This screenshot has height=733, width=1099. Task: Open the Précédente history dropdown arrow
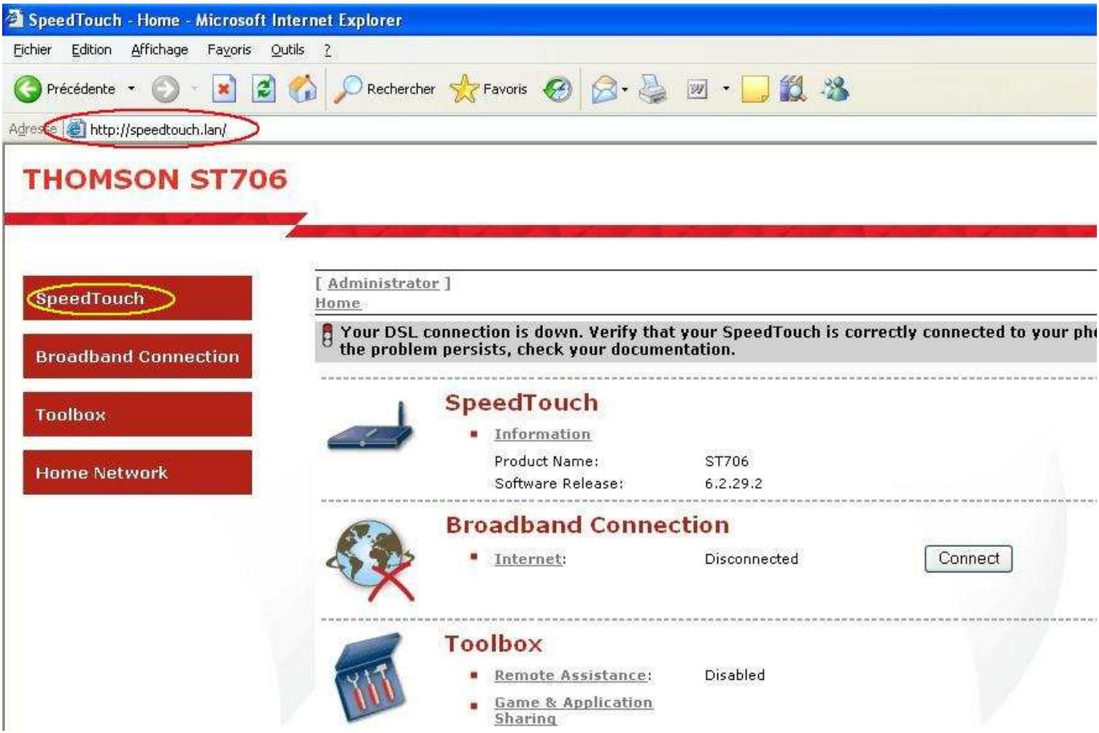[x=131, y=89]
